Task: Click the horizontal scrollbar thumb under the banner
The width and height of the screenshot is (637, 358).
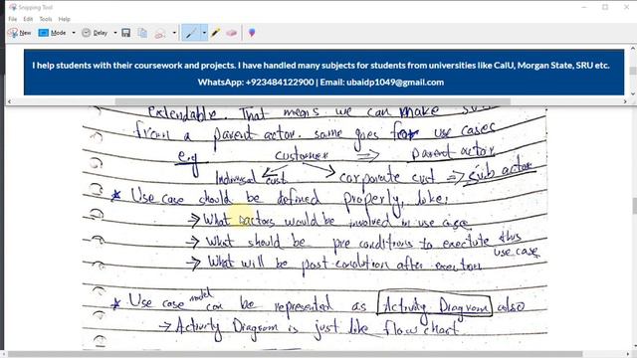Action: [313, 101]
